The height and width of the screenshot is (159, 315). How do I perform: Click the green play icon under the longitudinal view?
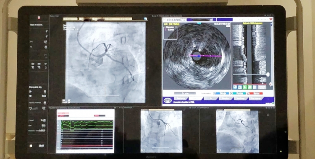(x=245, y=87)
